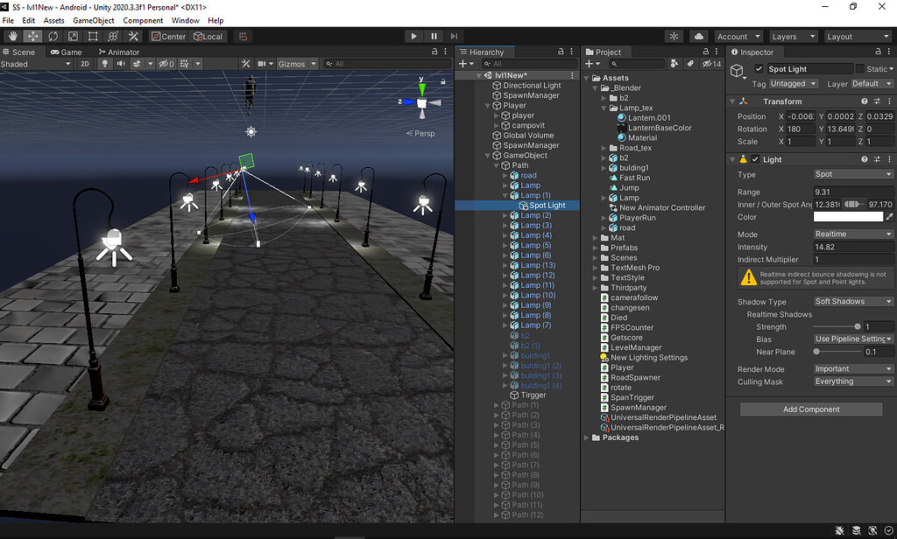Select the Hand tool in the toolbar
The height and width of the screenshot is (539, 897).
click(12, 36)
